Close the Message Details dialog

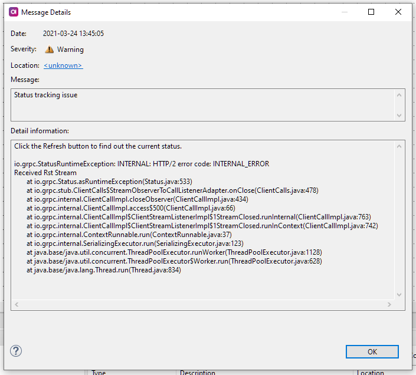(398, 12)
